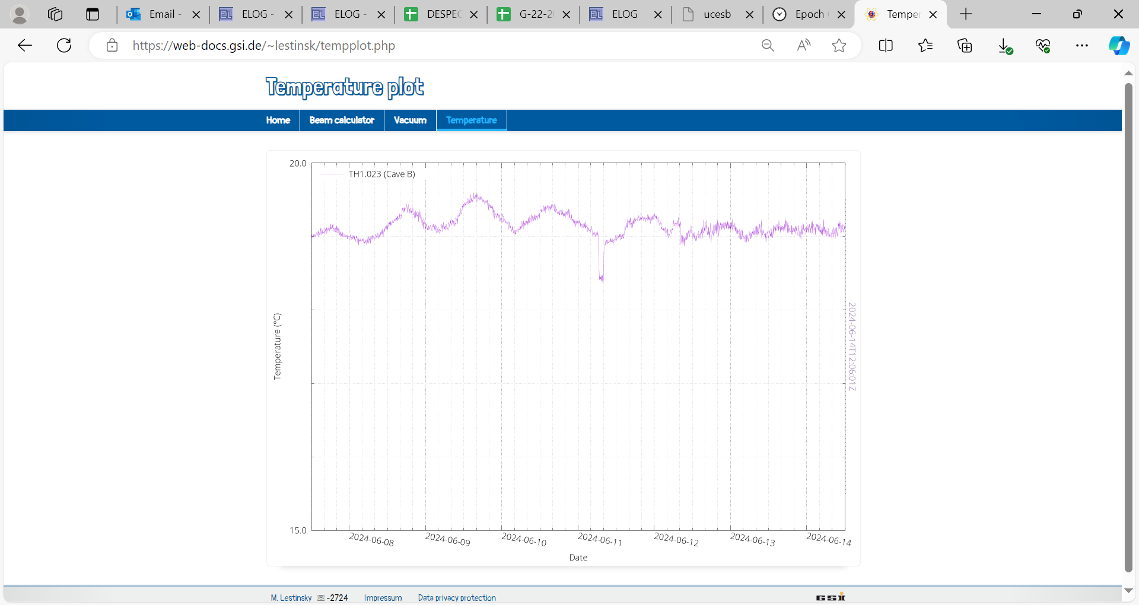Open Settings and more menu

point(1082,46)
